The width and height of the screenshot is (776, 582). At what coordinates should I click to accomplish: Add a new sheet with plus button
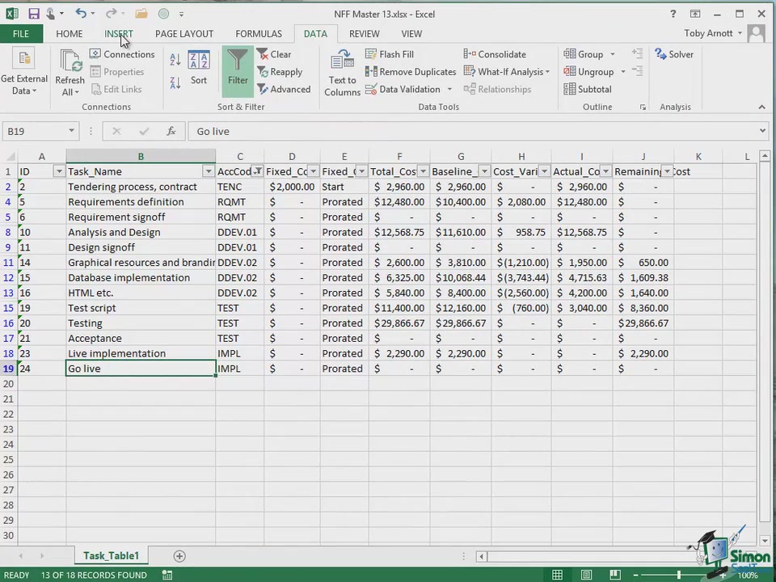coord(179,556)
